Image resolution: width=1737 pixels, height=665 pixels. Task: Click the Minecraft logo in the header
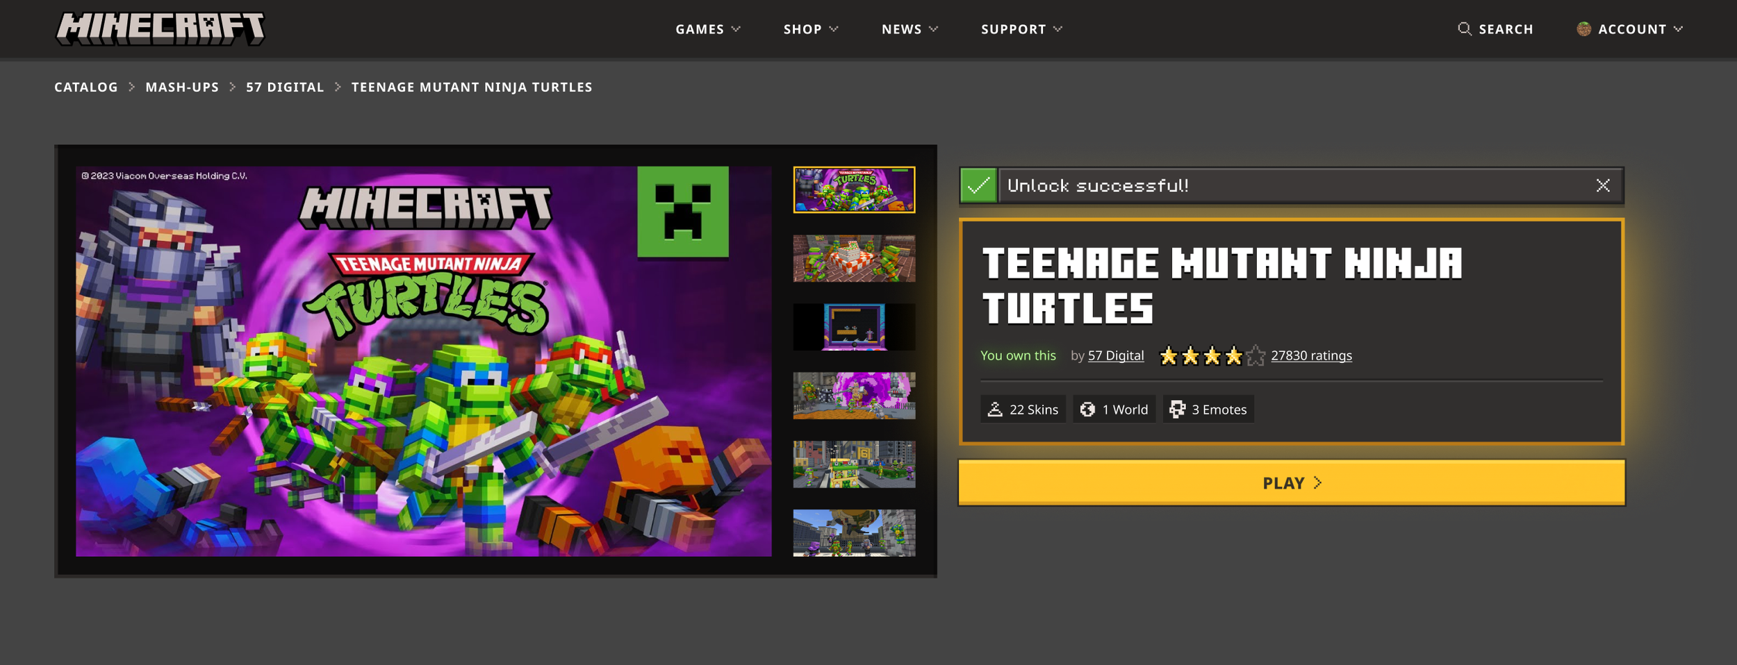pos(160,28)
